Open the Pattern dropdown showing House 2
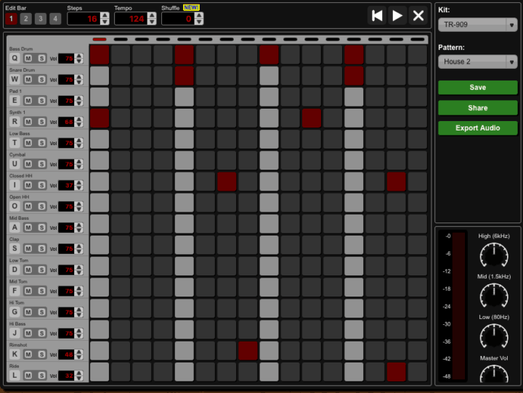 (x=477, y=62)
